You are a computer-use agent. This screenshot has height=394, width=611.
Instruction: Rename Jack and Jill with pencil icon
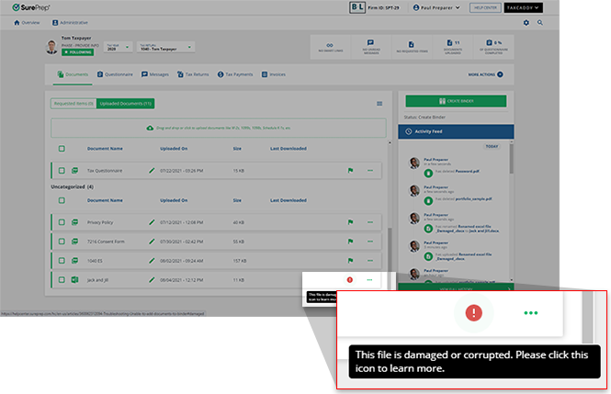pos(152,279)
